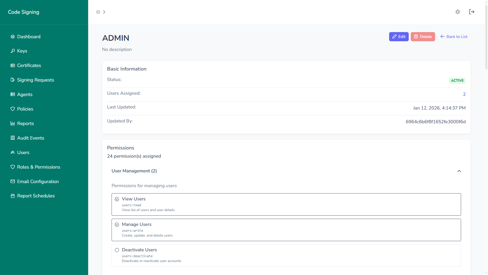Go to the Audit Events menu item
This screenshot has height=275, width=488.
(x=30, y=138)
